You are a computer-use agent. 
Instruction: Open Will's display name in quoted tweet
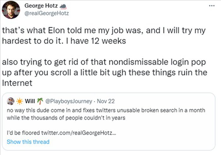click(29, 101)
